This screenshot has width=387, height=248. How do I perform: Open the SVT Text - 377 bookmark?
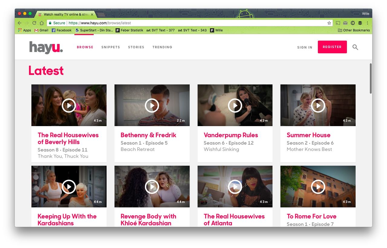(161, 30)
